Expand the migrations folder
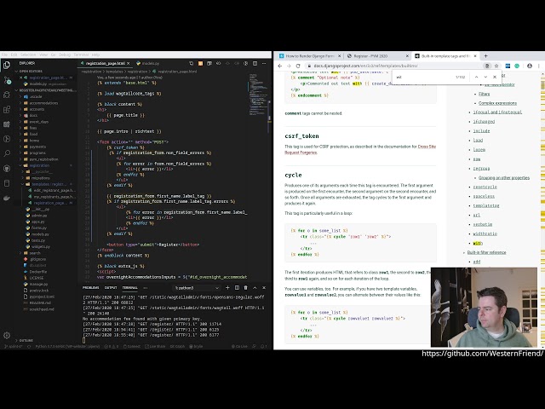 (x=40, y=178)
